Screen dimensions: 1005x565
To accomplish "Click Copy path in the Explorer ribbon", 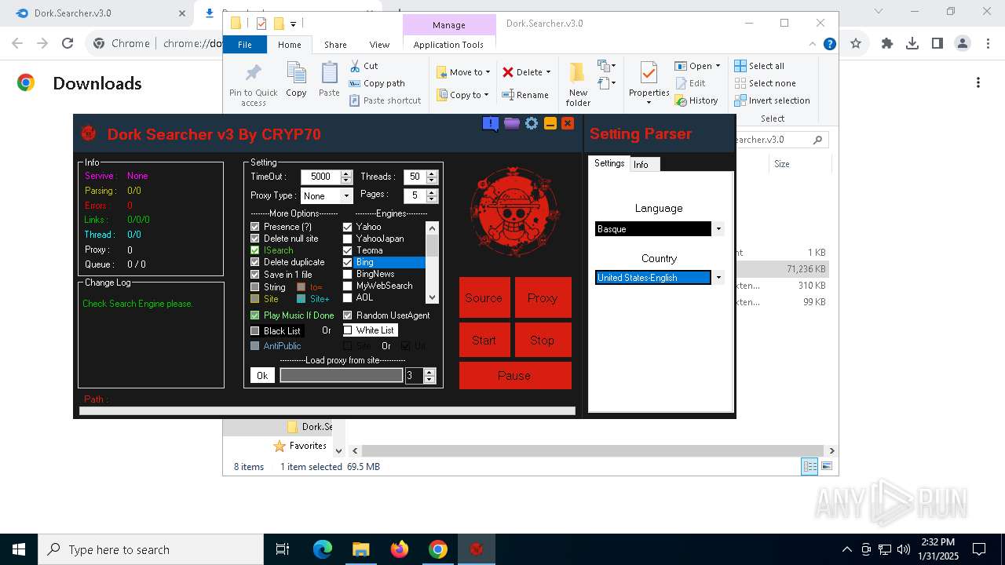I will point(377,83).
